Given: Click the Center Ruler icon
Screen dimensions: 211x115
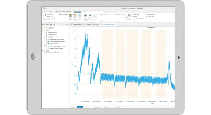Looking at the screenshot, I should click(90, 16).
